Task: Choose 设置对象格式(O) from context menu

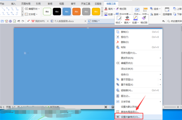Action: [139, 117]
